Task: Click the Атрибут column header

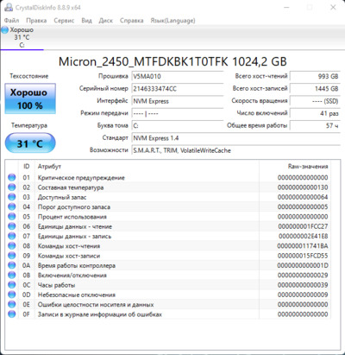Action: click(x=49, y=167)
